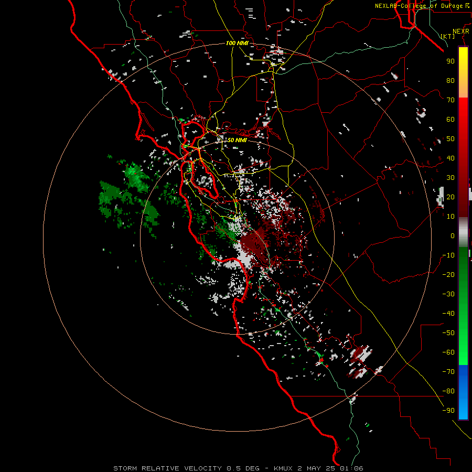Click the positive 40 scale label
This screenshot has height=472, width=472.
450,158
